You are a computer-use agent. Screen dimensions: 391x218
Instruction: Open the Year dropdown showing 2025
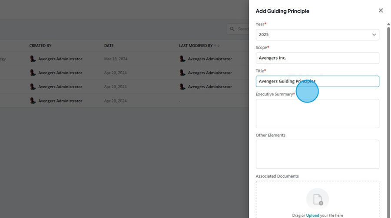pyautogui.click(x=317, y=35)
